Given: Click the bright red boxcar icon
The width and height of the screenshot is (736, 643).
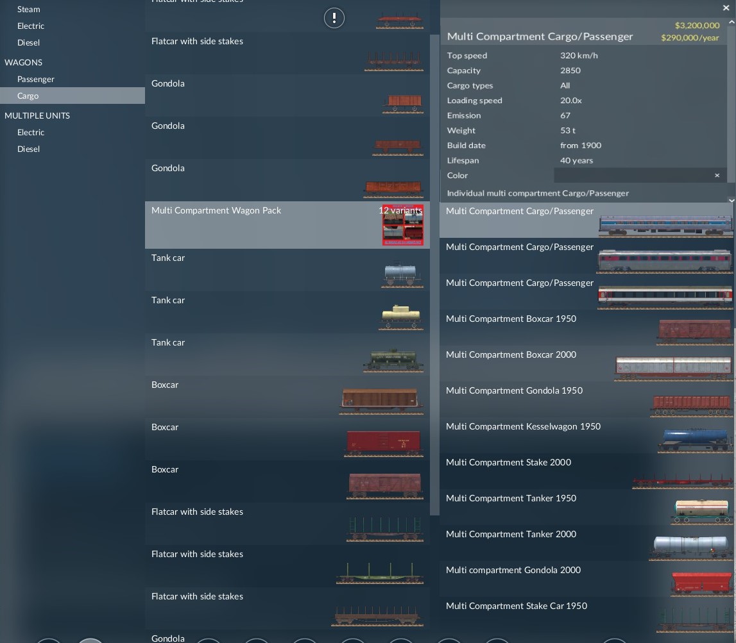Looking at the screenshot, I should coord(384,444).
